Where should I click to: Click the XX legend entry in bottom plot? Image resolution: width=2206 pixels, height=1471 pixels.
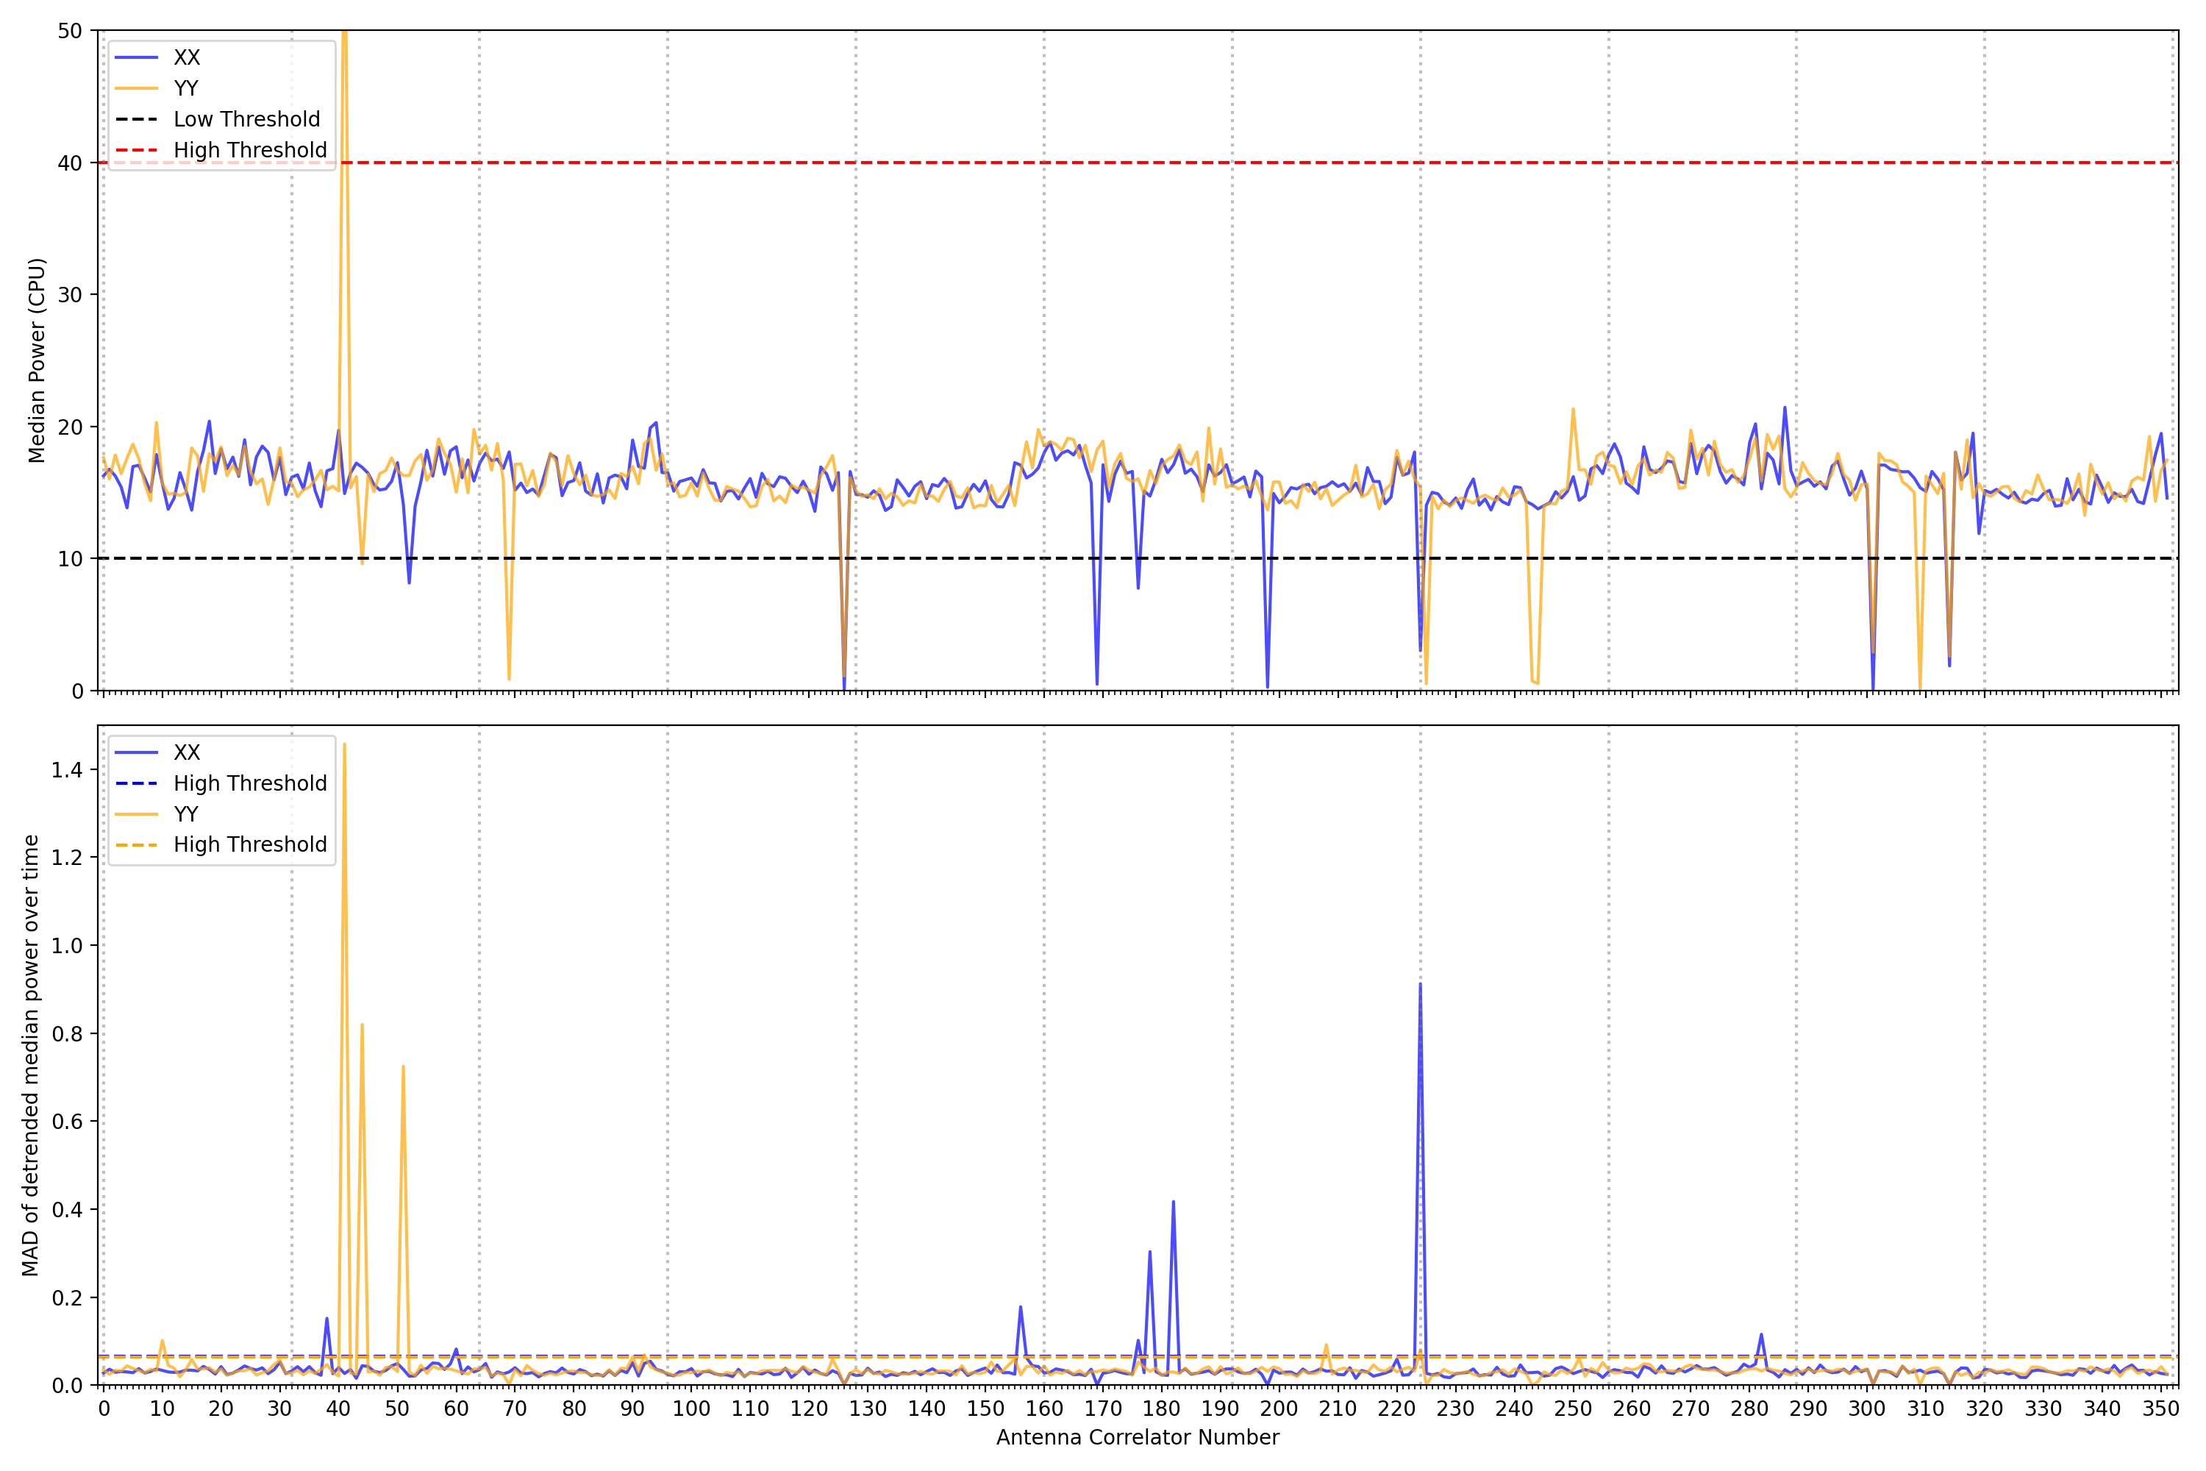point(186,752)
